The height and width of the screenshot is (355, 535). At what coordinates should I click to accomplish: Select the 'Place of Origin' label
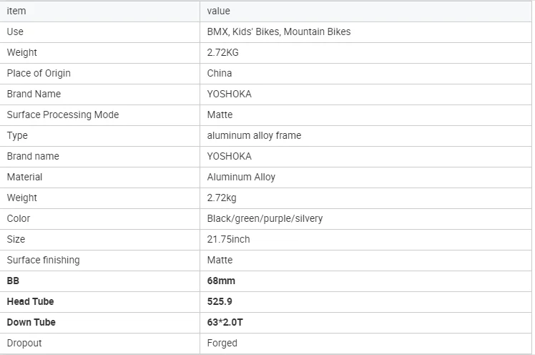pyautogui.click(x=39, y=73)
